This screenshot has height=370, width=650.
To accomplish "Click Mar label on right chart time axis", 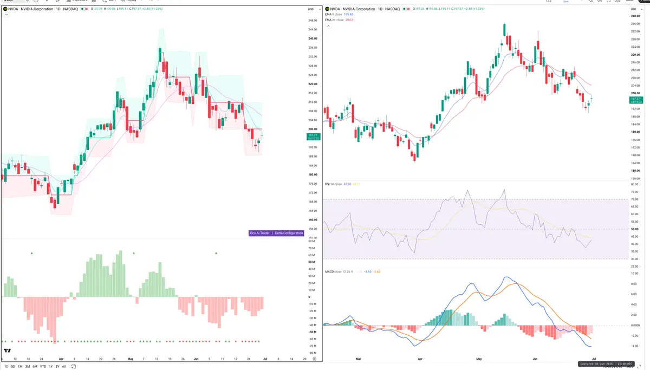I will (x=358, y=359).
